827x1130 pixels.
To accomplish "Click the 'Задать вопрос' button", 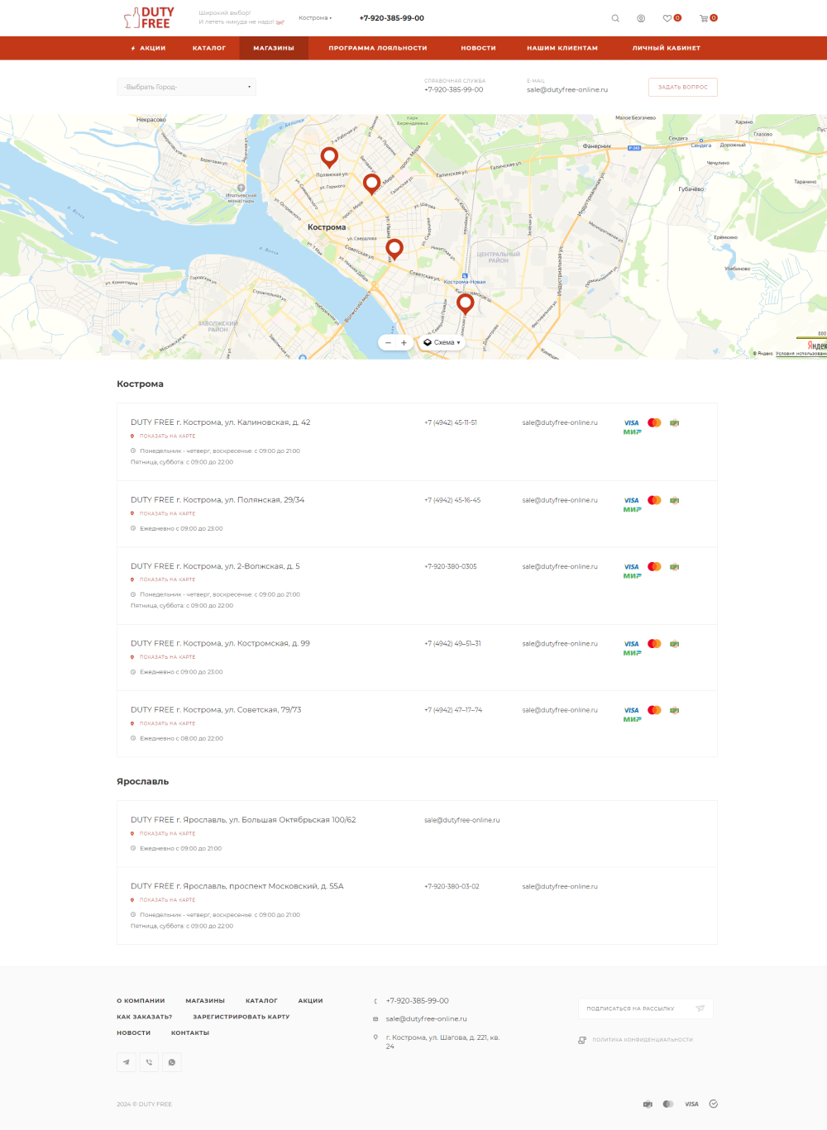I will coord(682,87).
